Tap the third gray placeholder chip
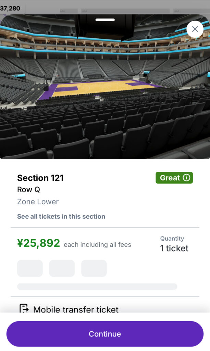 [94, 268]
